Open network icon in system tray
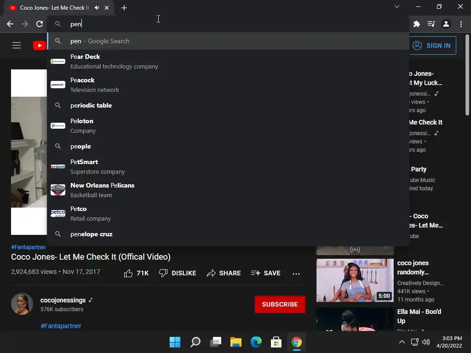This screenshot has height=353, width=471. 415,342
